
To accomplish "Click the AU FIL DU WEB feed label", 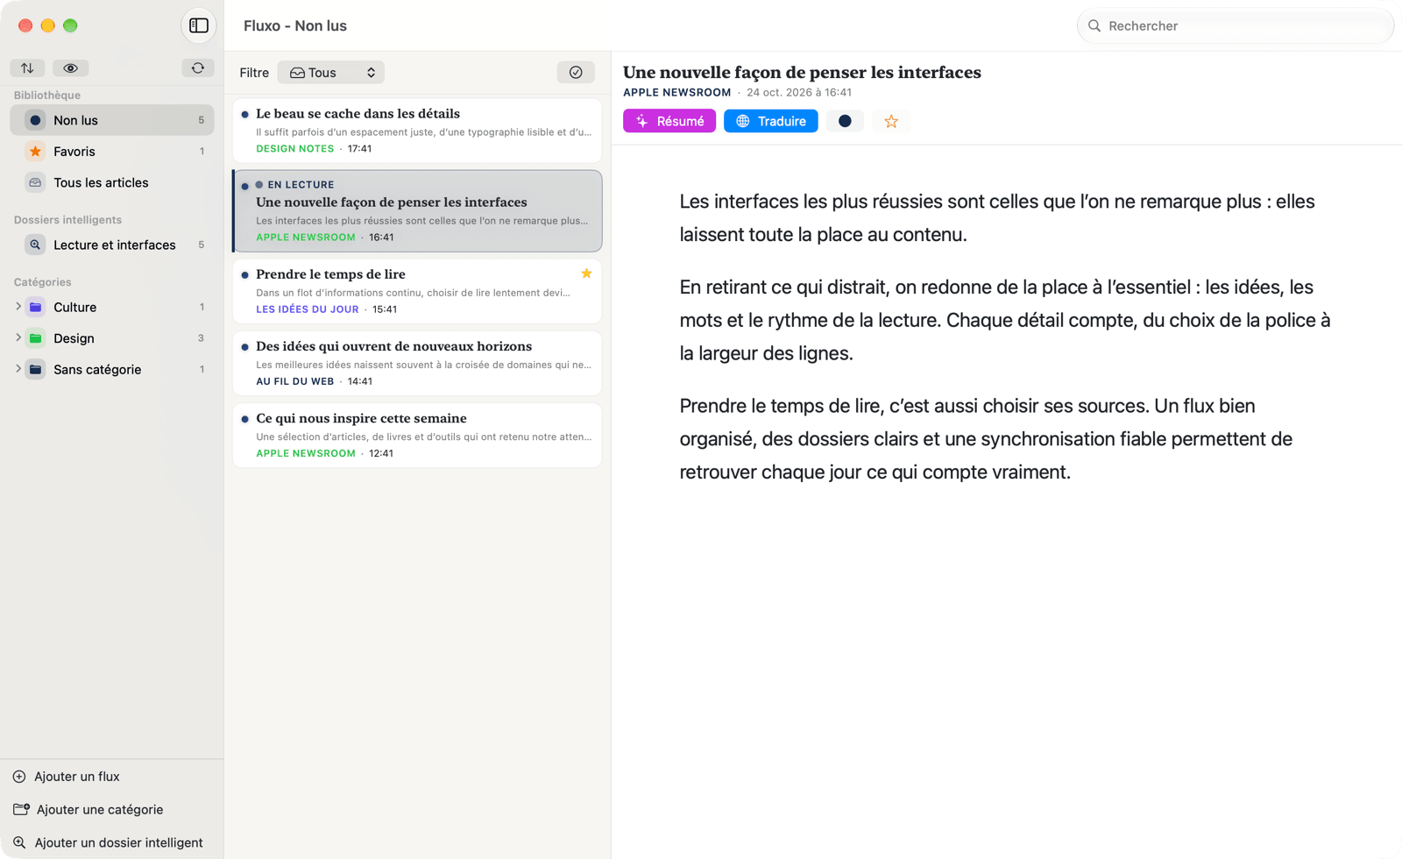I will coord(294,381).
